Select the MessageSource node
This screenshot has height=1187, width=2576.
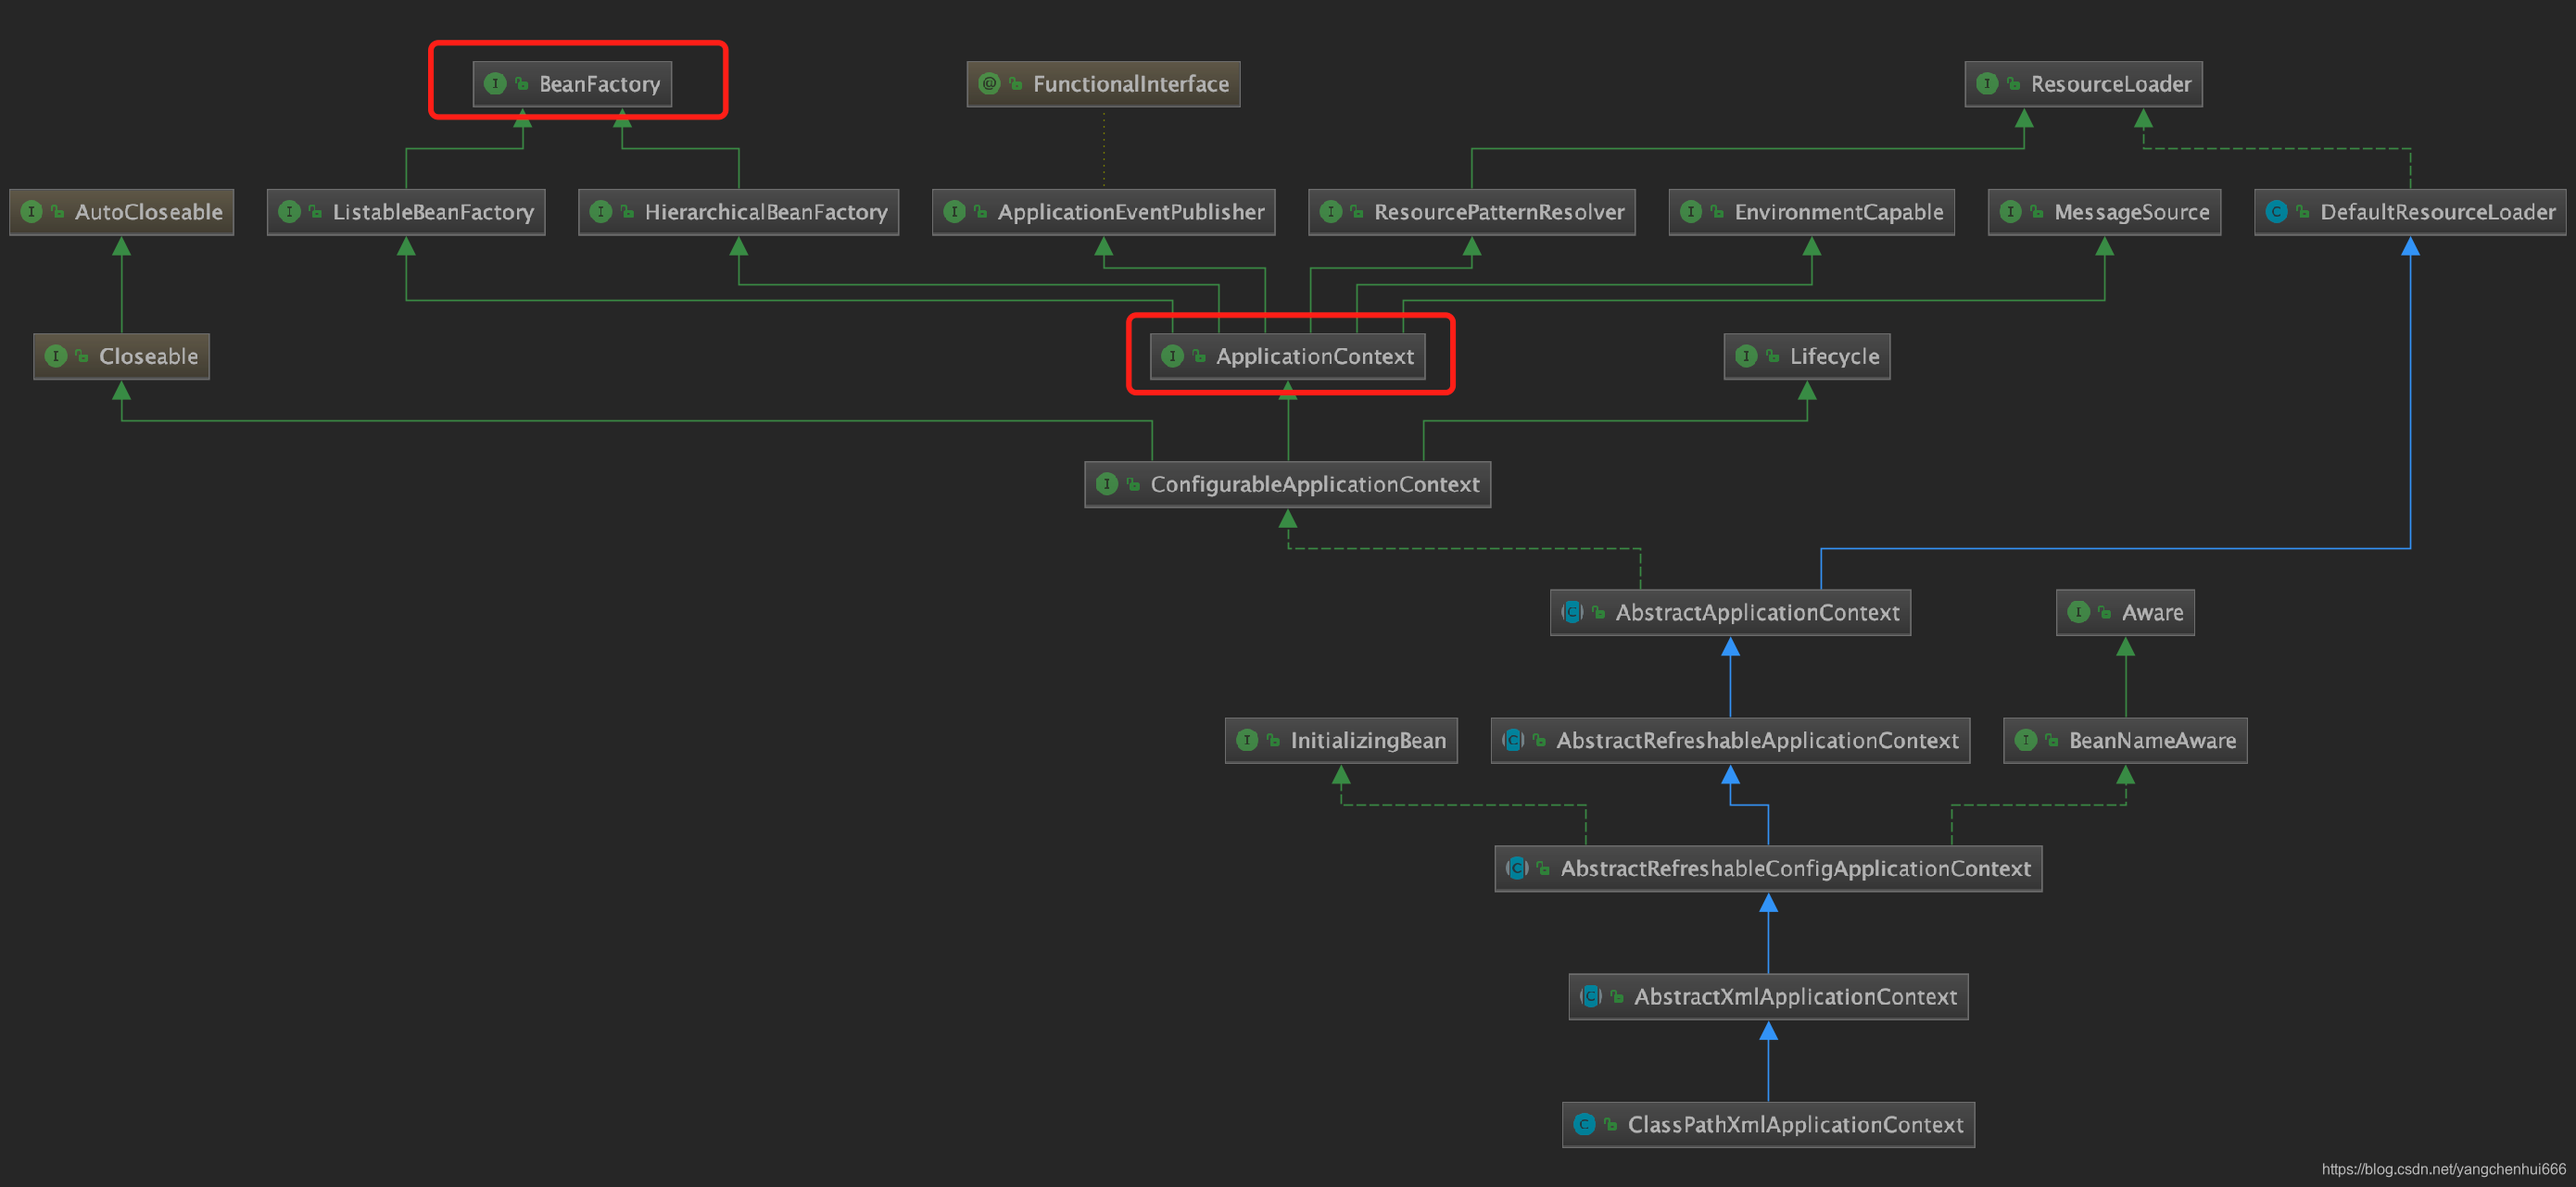(x=2131, y=212)
